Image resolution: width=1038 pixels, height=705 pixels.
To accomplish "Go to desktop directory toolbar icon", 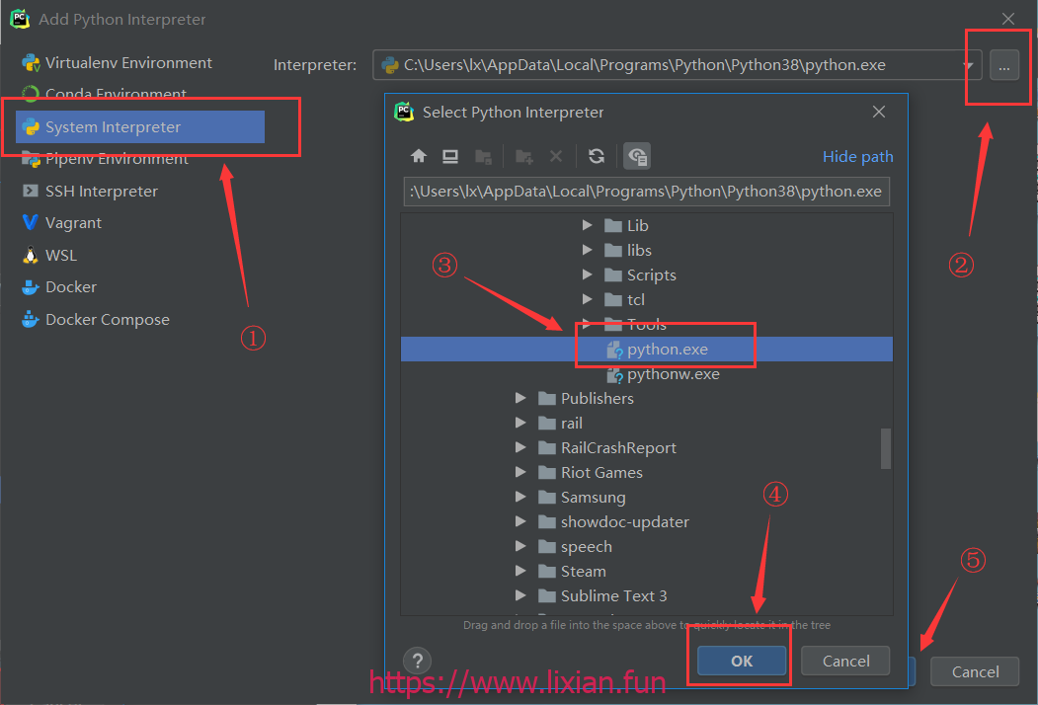I will [450, 156].
